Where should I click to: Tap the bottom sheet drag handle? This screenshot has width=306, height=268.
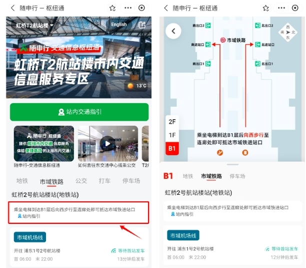232,164
